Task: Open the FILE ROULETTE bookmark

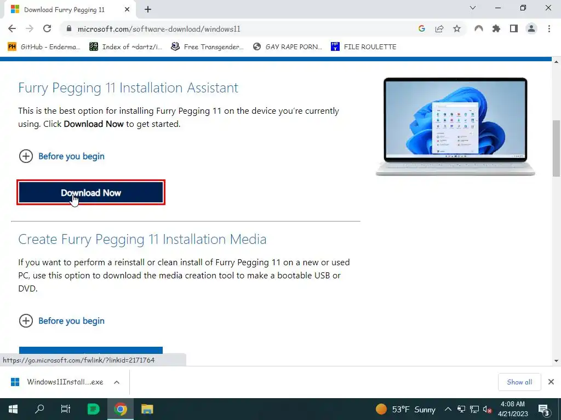Action: [364, 47]
